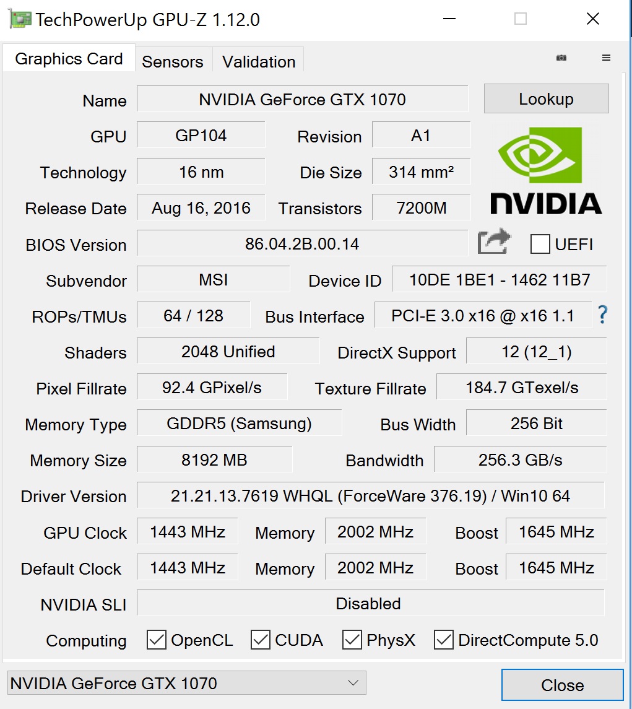
Task: Click the Technology field 16 nm
Action: 201,172
